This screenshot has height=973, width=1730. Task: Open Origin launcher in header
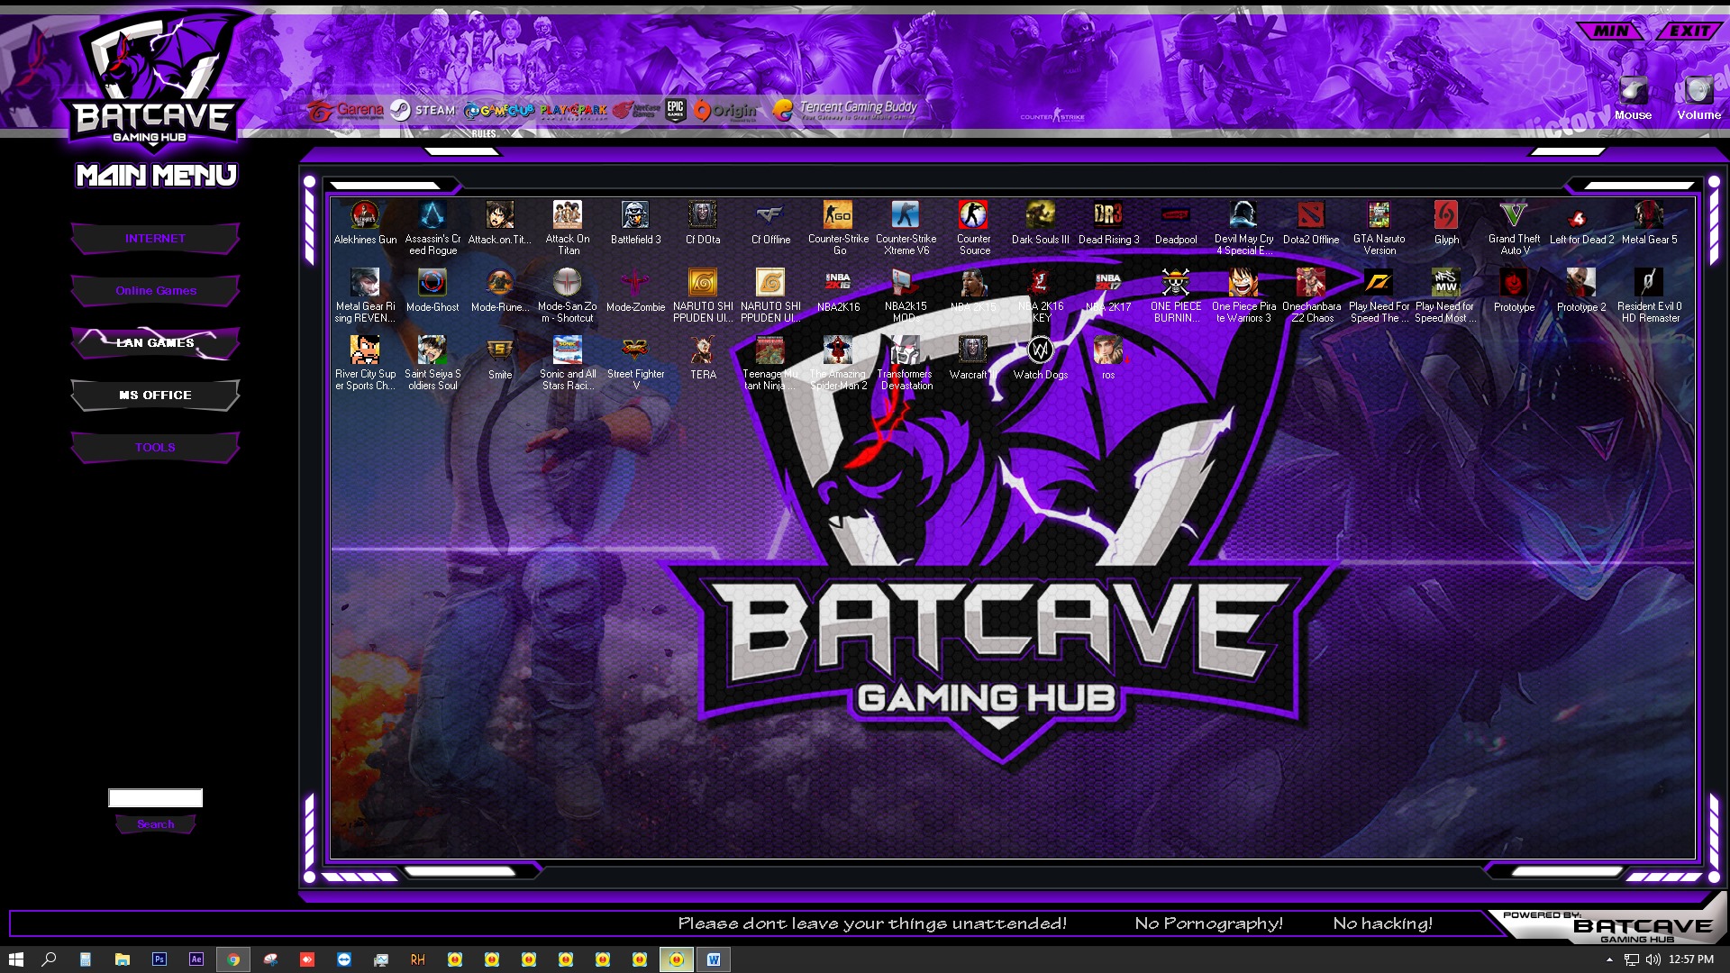click(x=725, y=110)
